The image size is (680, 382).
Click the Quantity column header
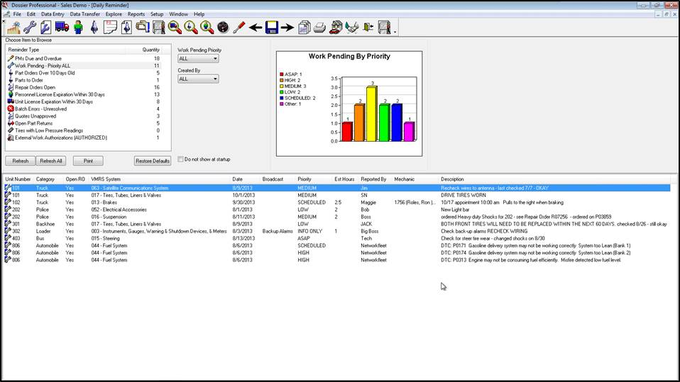coord(151,50)
